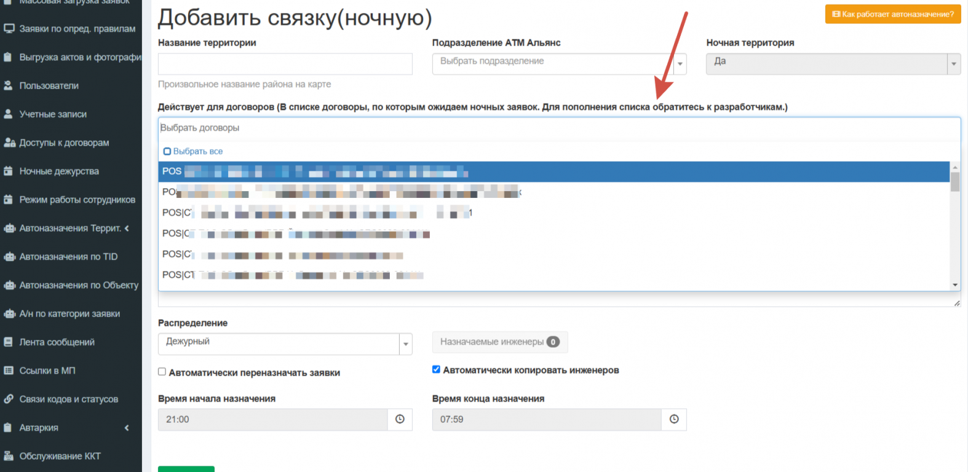Click the clock icon beside start time 21:00
968x472 pixels.
(400, 419)
